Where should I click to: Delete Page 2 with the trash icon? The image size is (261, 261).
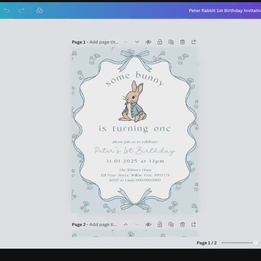click(x=182, y=224)
